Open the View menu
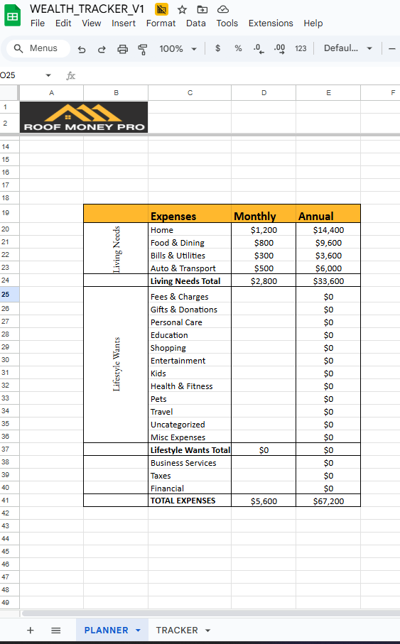Image resolution: width=400 pixels, height=644 pixels. [91, 23]
